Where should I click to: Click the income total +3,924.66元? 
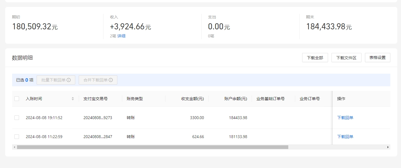(x=131, y=26)
